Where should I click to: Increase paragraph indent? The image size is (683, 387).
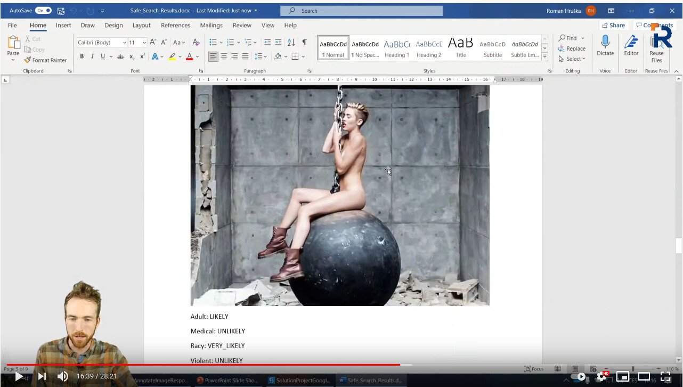(278, 42)
